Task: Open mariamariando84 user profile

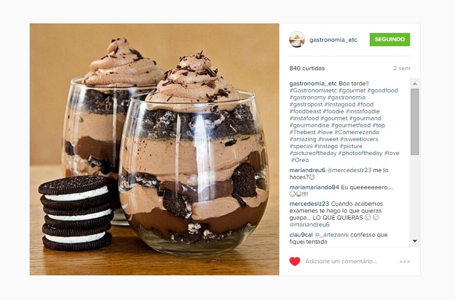Action: 314,187
